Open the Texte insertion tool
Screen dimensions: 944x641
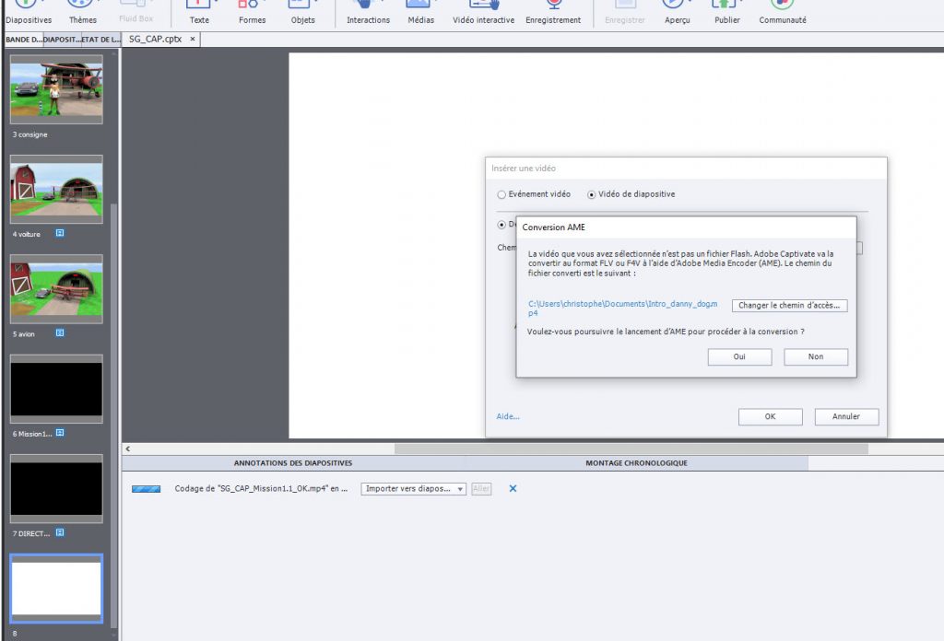tap(199, 14)
